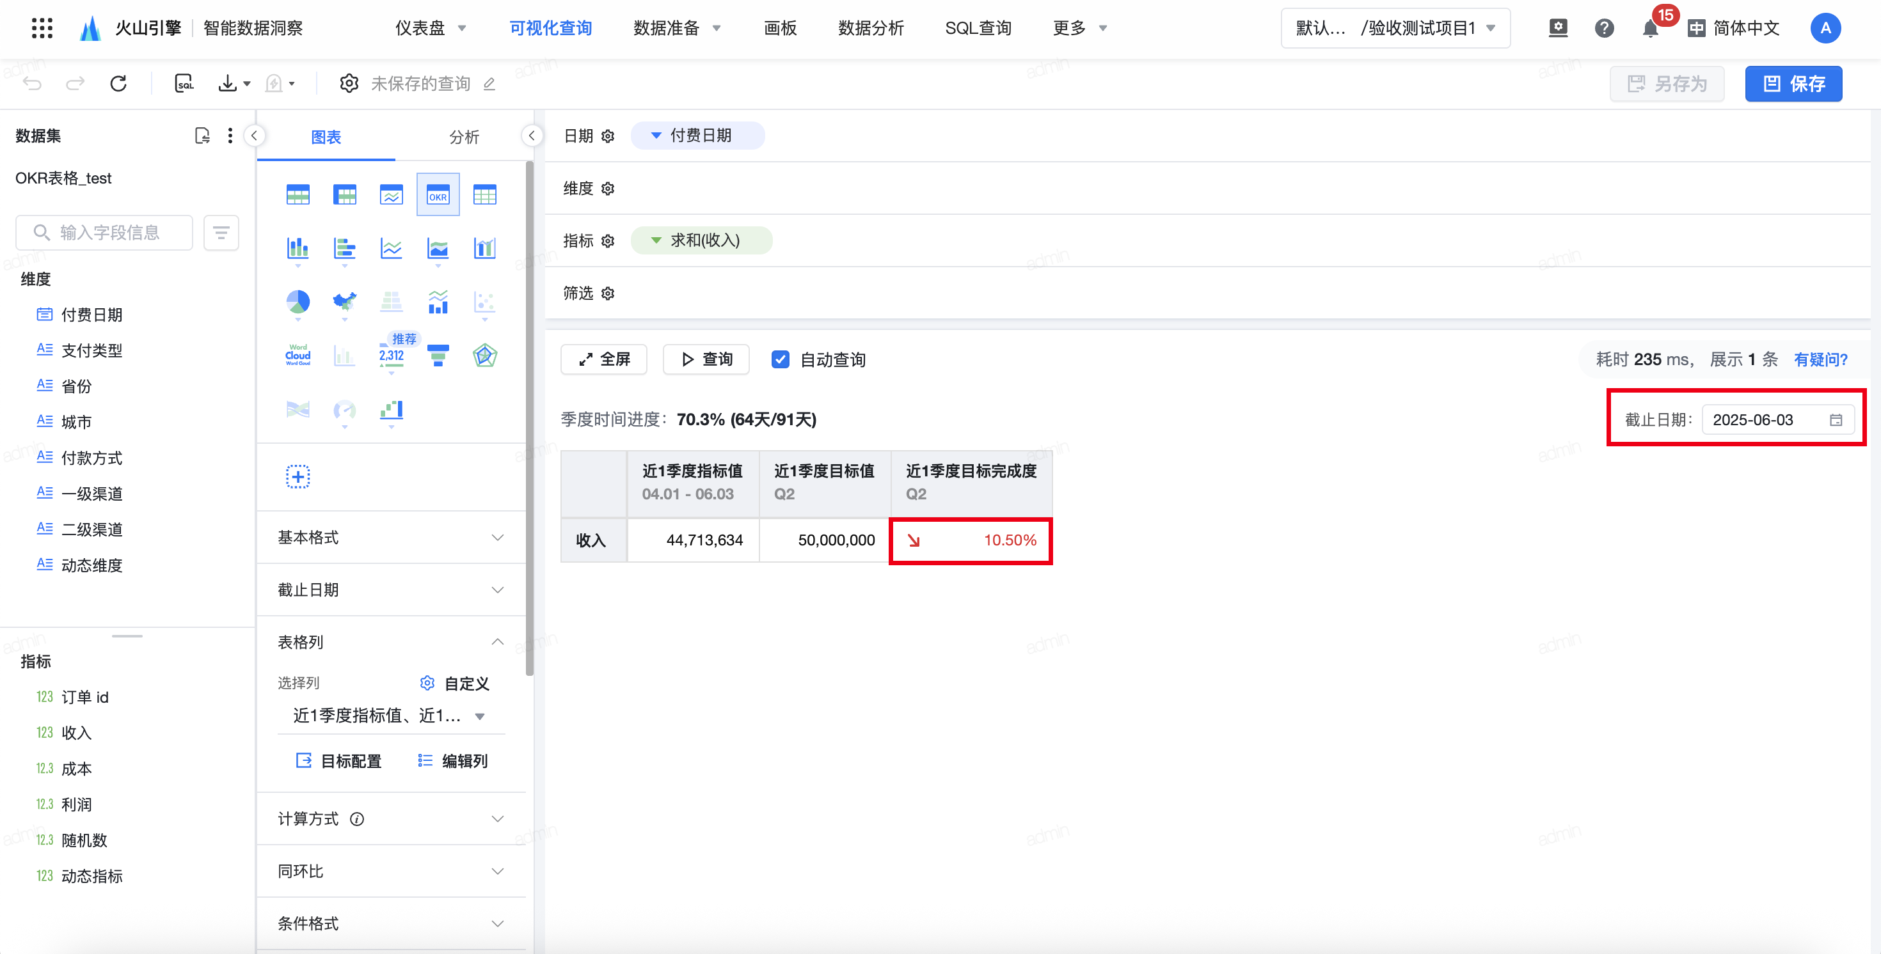
Task: Select the vertical column chart type
Action: [x=298, y=248]
